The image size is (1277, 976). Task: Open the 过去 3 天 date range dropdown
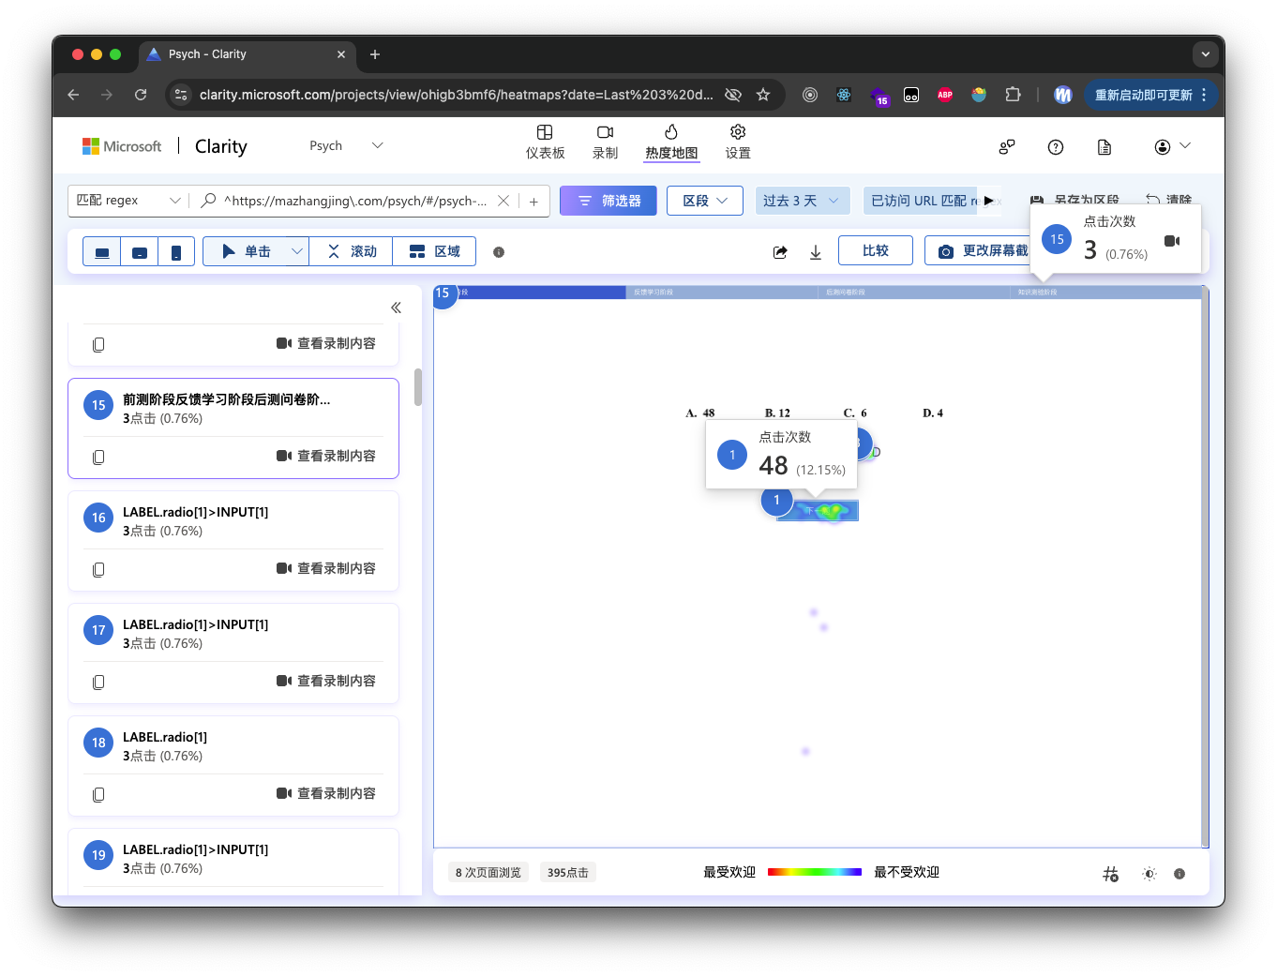[802, 200]
